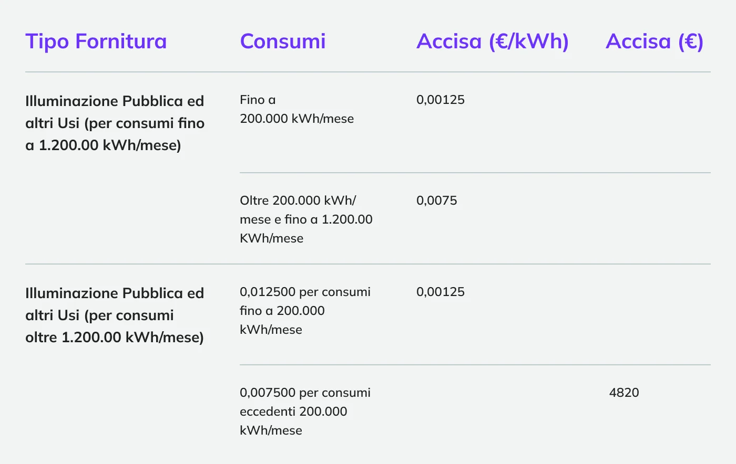Click the 4820 value in Accisa (€) column

coord(624,393)
